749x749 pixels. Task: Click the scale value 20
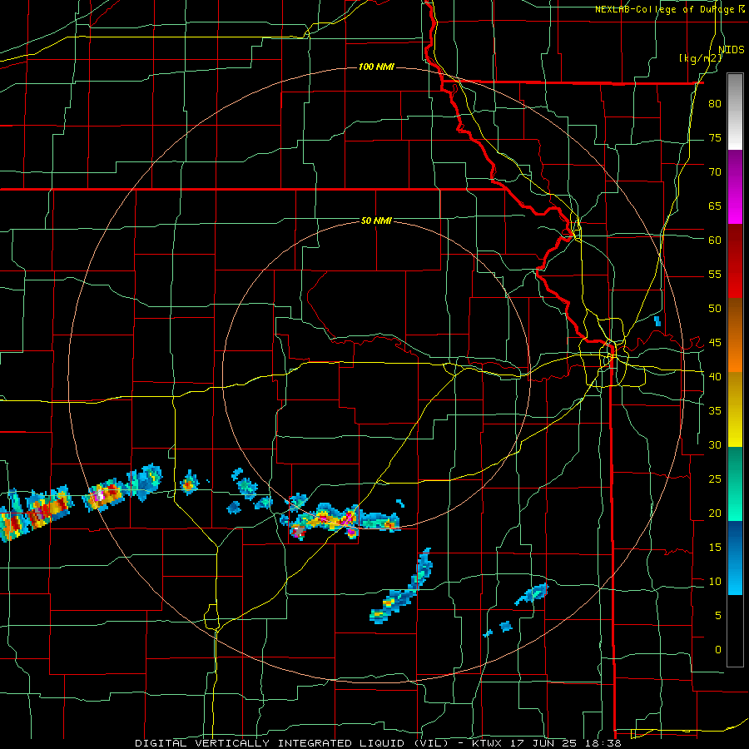(715, 513)
